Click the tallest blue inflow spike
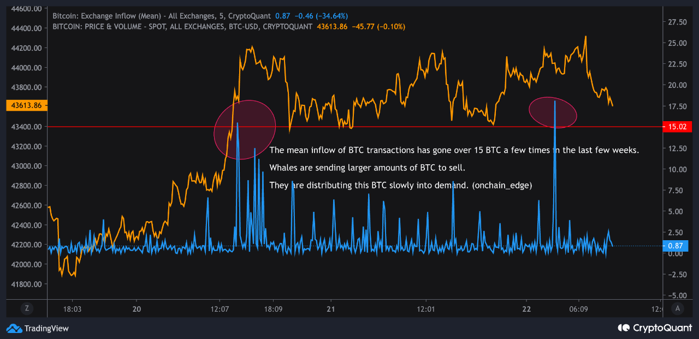This screenshot has width=699, height=339. point(555,136)
